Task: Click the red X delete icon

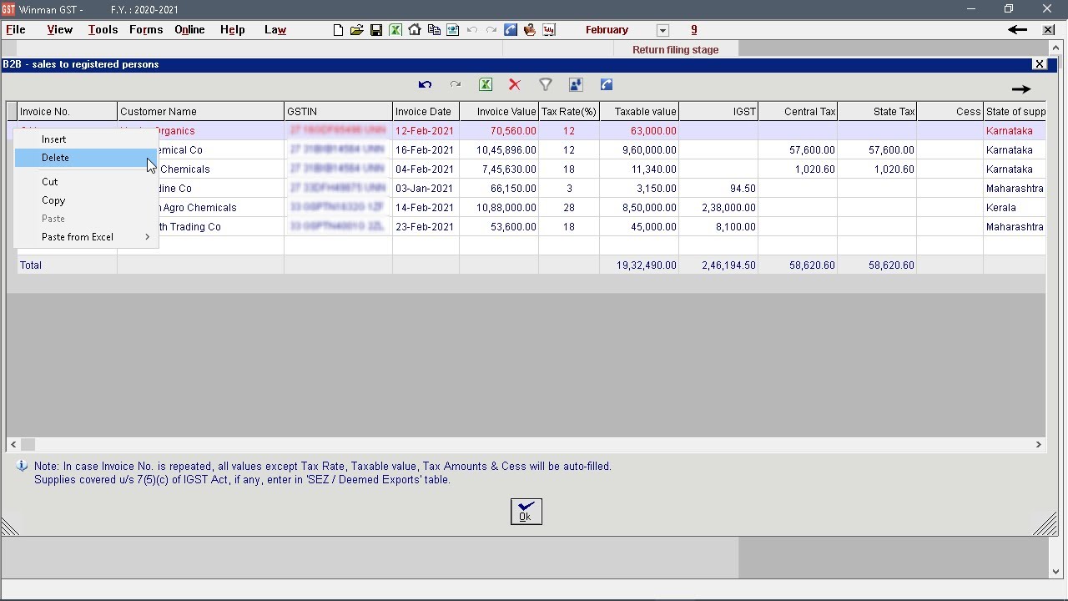Action: click(515, 84)
